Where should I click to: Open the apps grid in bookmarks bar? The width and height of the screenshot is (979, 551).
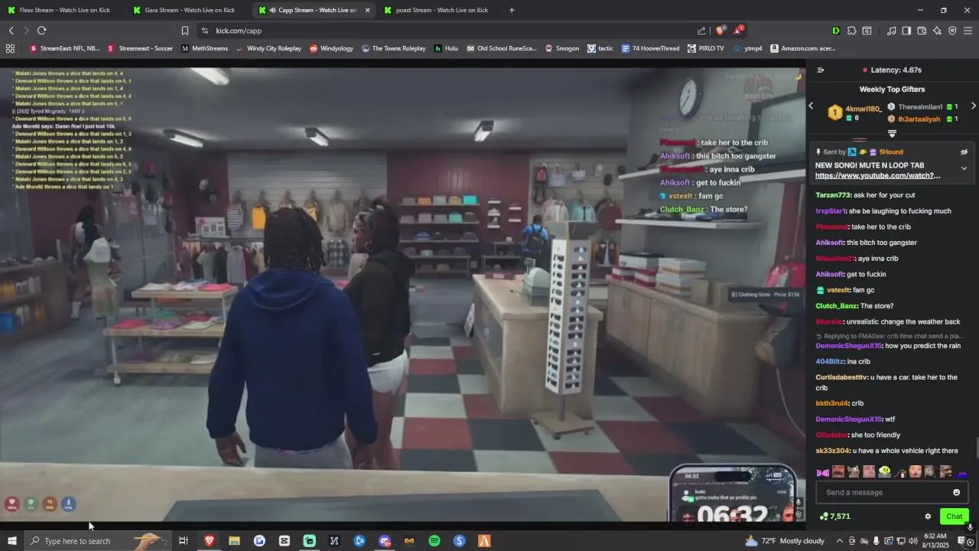tap(10, 48)
